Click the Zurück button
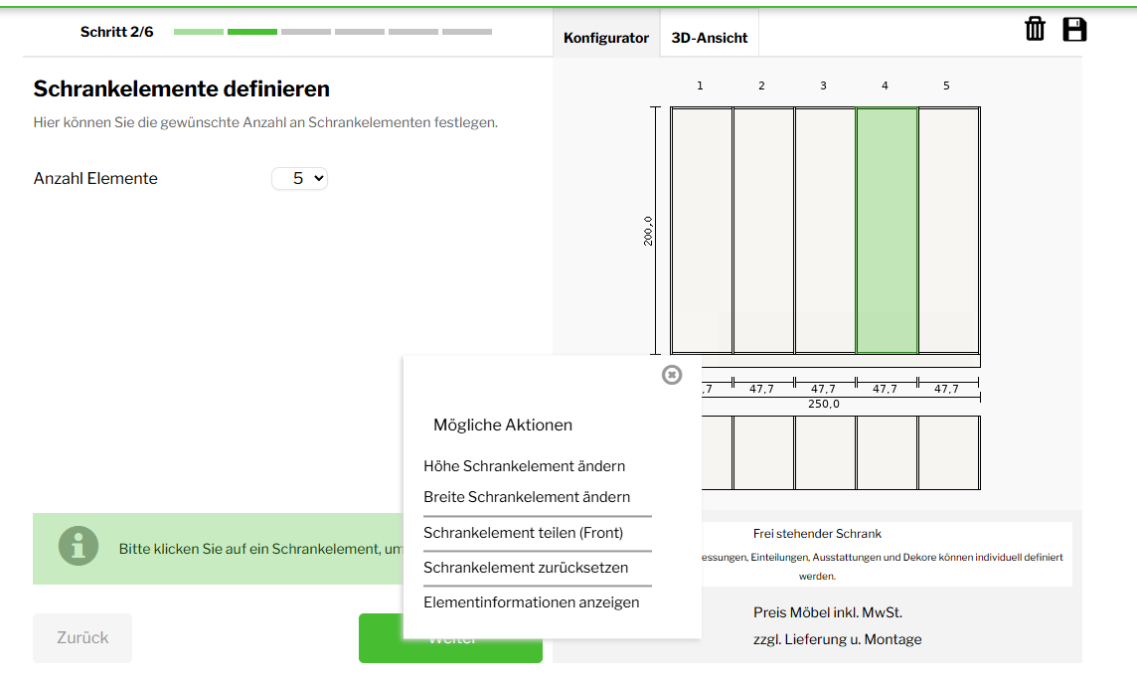Screen dimensions: 1137x682 [x=82, y=637]
